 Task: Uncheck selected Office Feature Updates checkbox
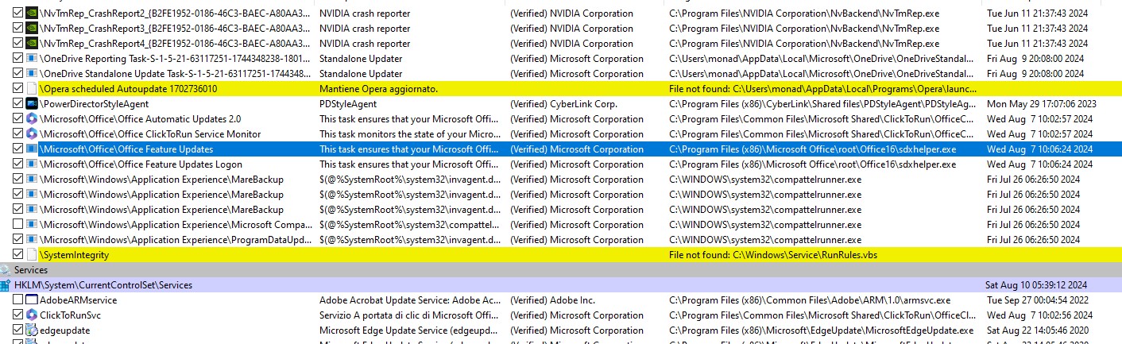pos(18,149)
